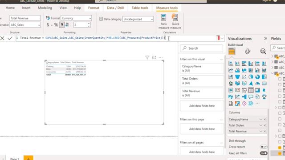Collapse the Visualizations pane

pyautogui.click(x=265, y=39)
